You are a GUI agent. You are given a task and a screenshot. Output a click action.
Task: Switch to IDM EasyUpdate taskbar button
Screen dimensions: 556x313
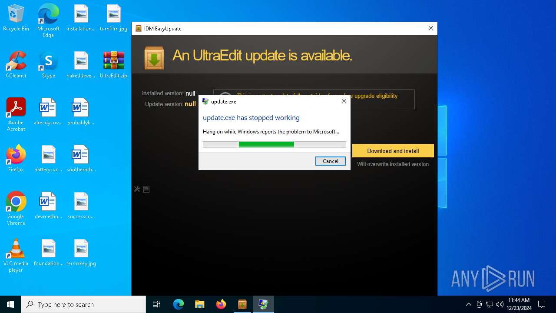coord(242,304)
